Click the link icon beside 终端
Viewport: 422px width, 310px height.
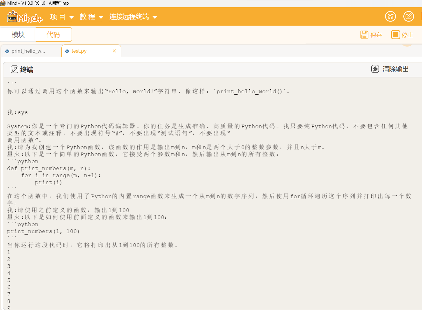point(15,69)
